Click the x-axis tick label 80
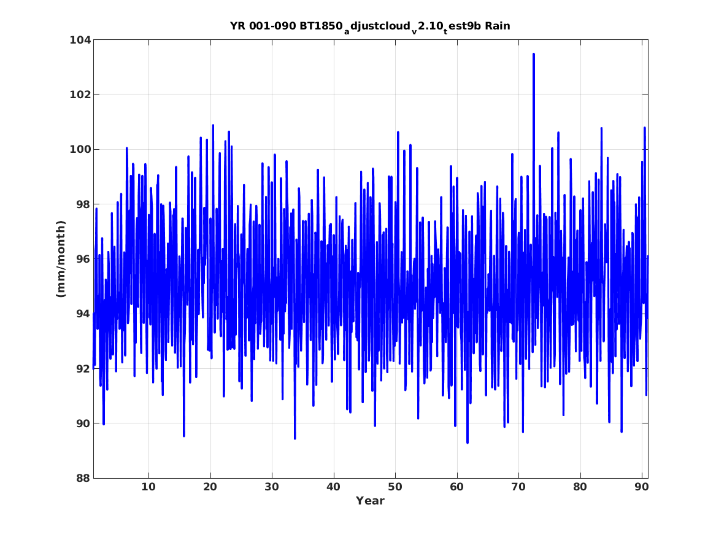Screen dimensions: 716x537 (580, 487)
